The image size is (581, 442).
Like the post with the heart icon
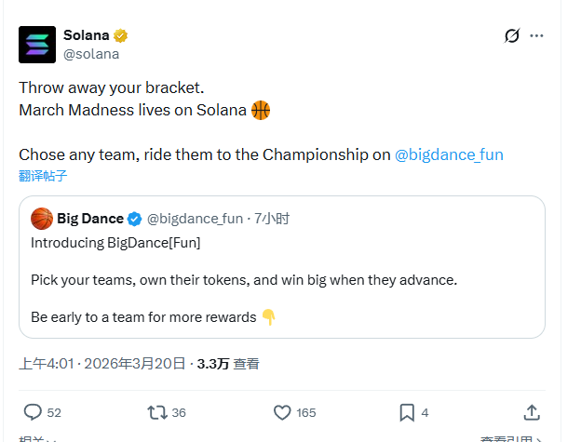pyautogui.click(x=282, y=412)
